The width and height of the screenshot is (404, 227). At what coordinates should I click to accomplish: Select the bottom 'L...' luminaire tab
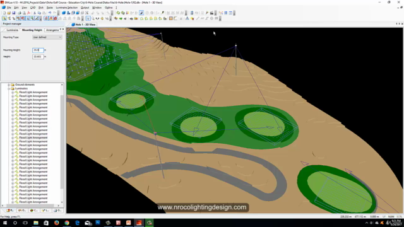pos(45,211)
